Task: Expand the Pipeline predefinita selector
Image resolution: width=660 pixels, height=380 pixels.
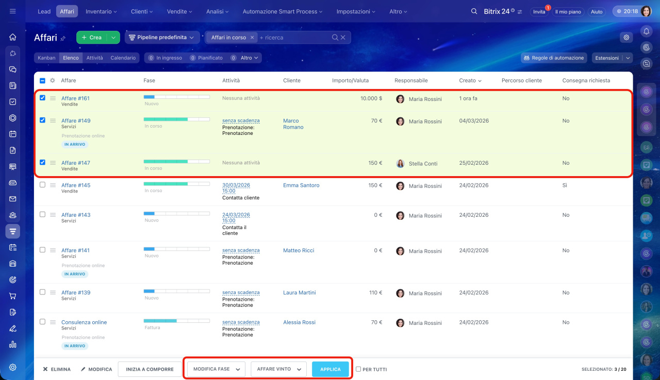Action: pos(162,38)
